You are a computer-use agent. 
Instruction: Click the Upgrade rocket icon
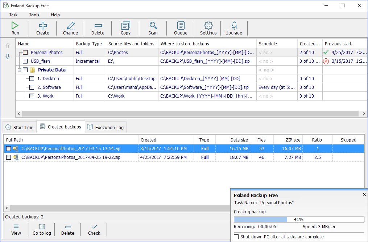click(x=234, y=25)
